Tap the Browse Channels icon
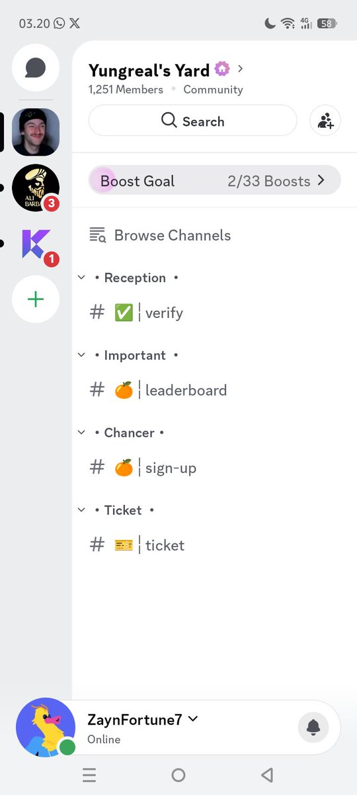 tap(98, 235)
